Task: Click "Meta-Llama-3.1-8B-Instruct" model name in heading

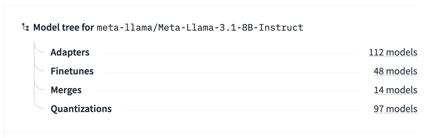Action: tap(229, 27)
